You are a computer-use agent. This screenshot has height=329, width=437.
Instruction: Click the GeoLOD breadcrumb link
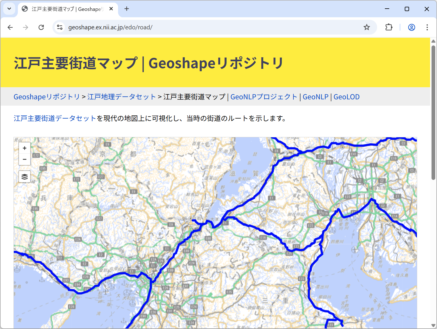(x=347, y=97)
